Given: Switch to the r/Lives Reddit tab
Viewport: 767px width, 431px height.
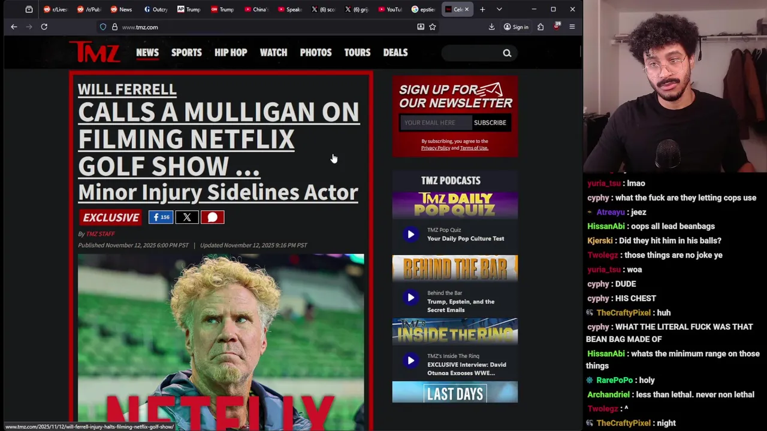Looking at the screenshot, I should pyautogui.click(x=55, y=10).
